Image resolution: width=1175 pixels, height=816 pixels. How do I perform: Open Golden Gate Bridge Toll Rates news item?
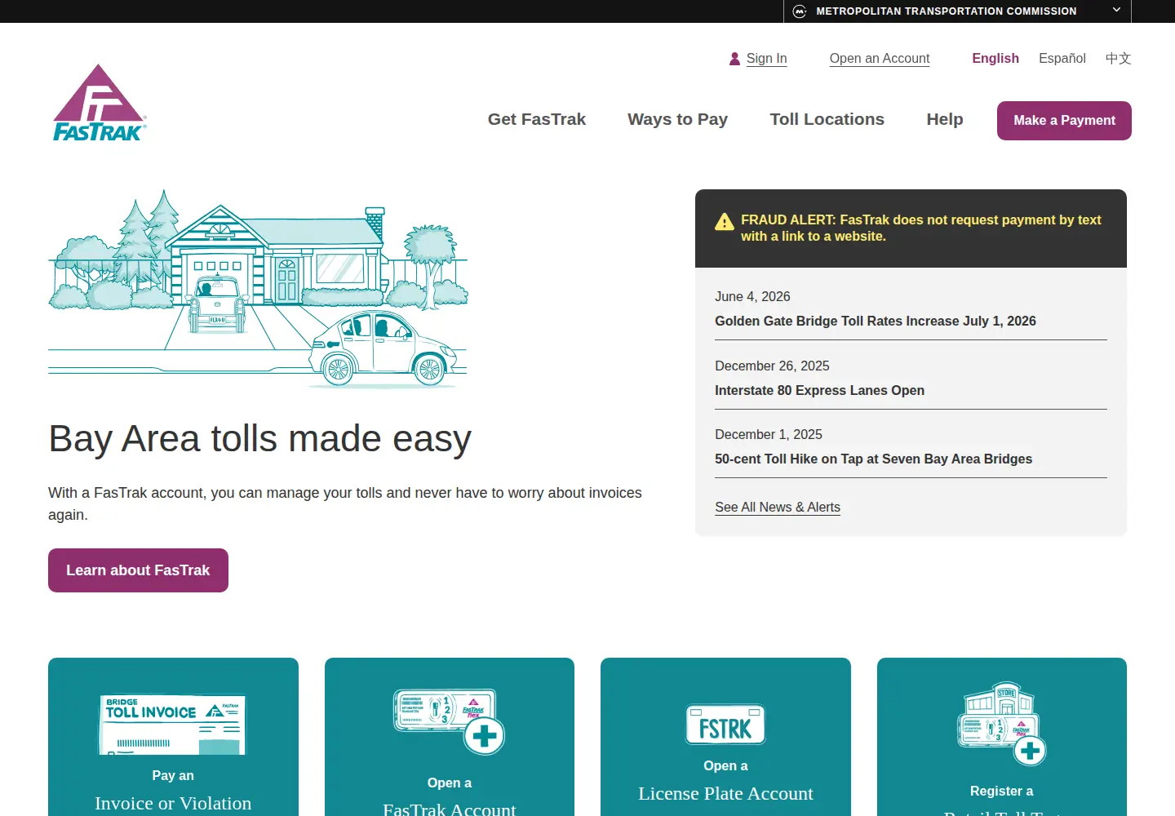coord(876,322)
